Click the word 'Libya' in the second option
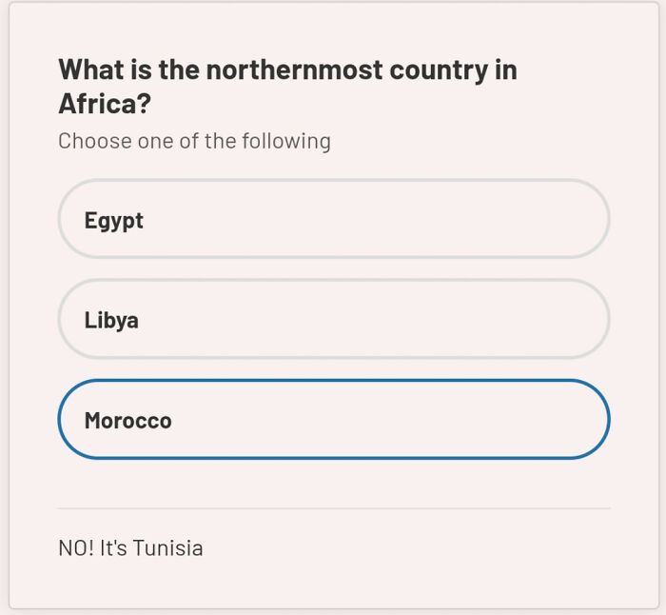 (x=111, y=320)
